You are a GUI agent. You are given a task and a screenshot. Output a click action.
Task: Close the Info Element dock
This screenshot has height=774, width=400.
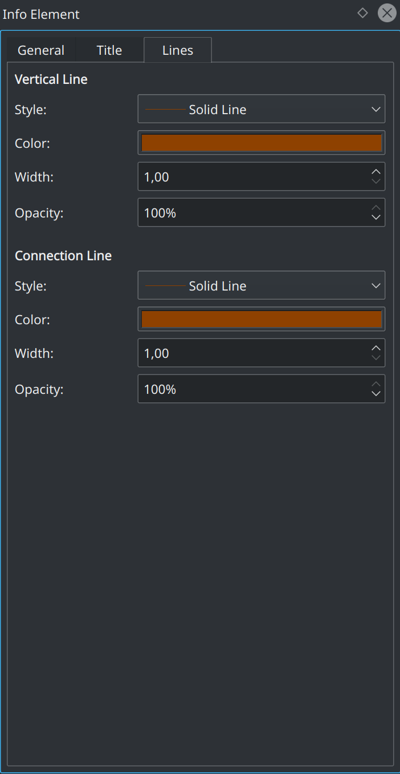(387, 13)
